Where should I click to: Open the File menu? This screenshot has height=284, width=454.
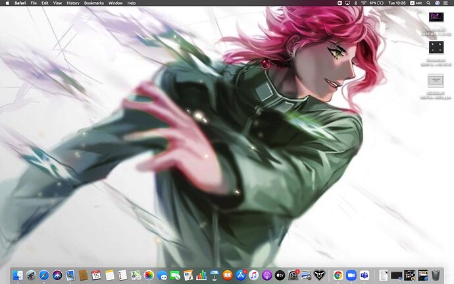point(34,3)
